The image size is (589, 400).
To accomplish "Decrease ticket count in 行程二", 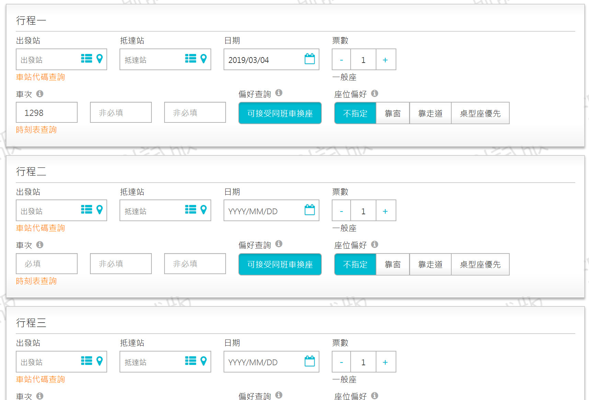I will (341, 210).
